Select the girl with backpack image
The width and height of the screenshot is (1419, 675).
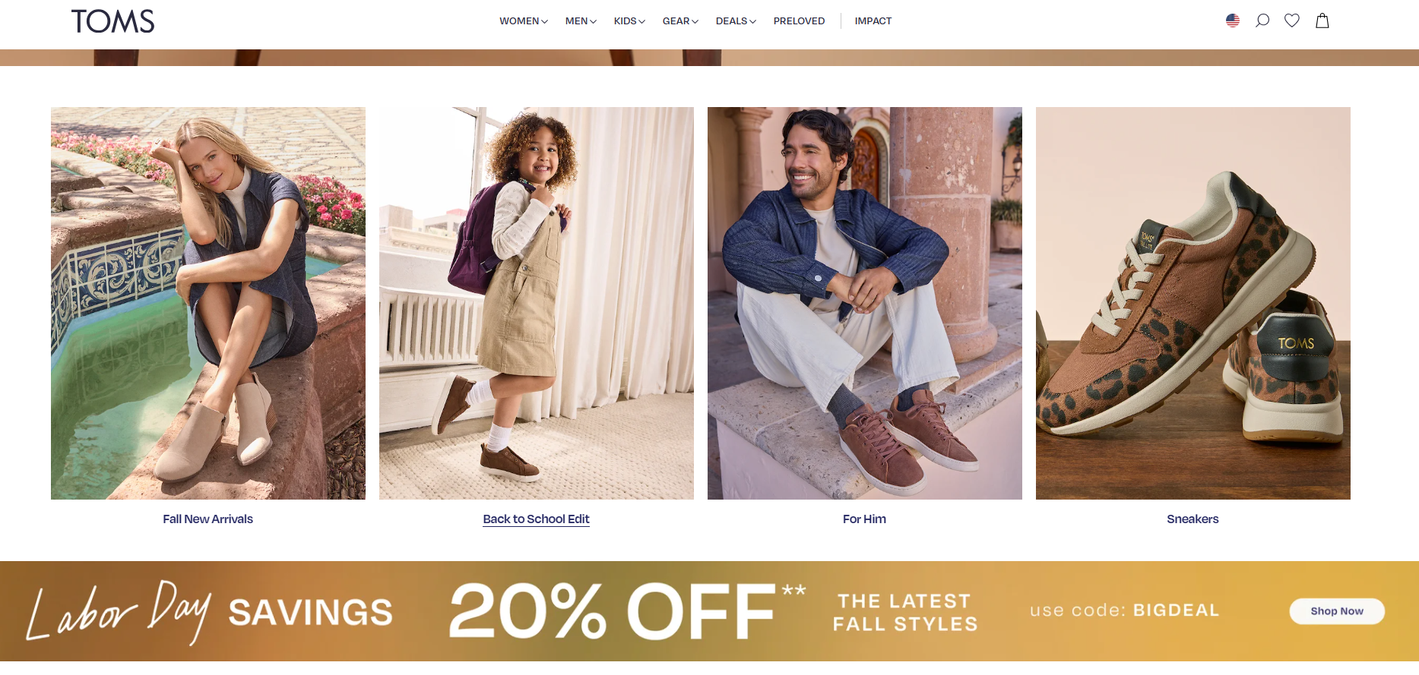tap(536, 303)
